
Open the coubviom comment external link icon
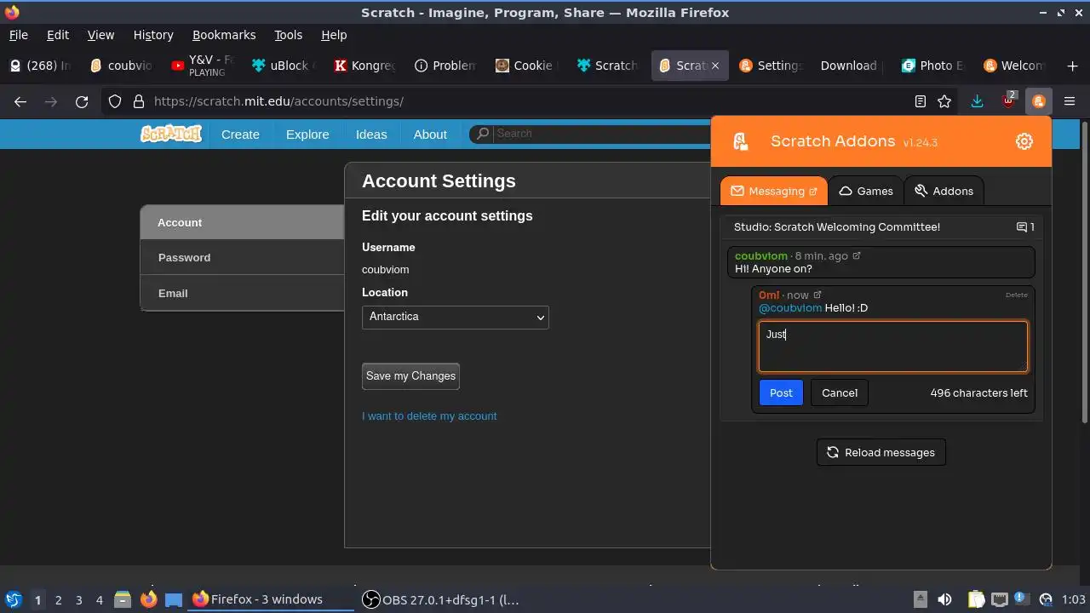pos(857,255)
